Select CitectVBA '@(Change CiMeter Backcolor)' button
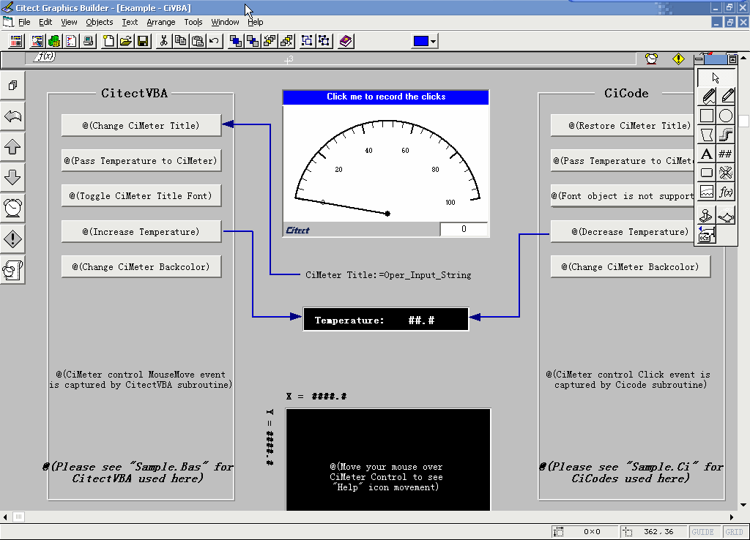Viewport: 750px width, 540px height. 141,266
